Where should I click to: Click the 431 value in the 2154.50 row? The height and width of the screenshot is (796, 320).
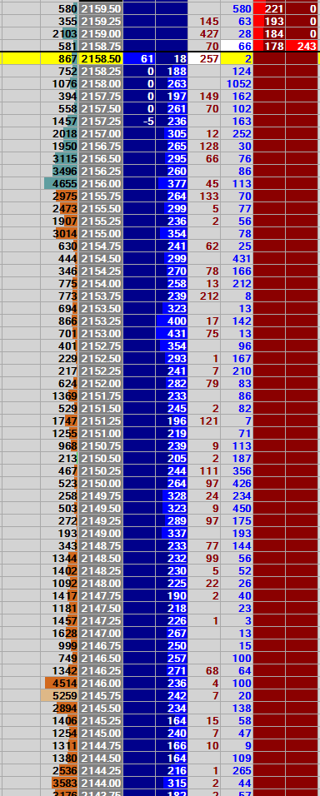tap(237, 259)
